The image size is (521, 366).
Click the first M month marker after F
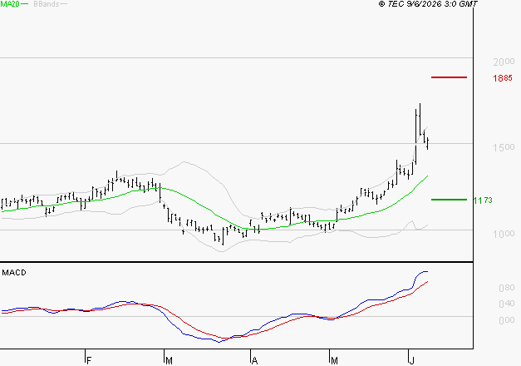click(x=169, y=361)
